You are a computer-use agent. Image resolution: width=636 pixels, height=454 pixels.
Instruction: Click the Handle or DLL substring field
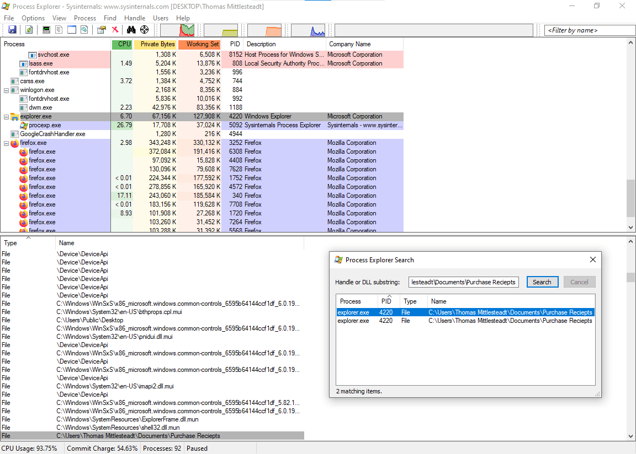pos(463,282)
